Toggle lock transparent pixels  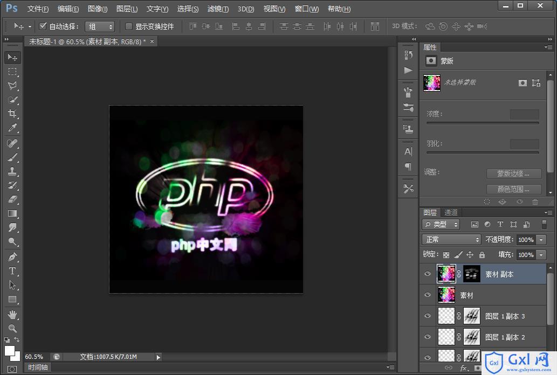[446, 255]
